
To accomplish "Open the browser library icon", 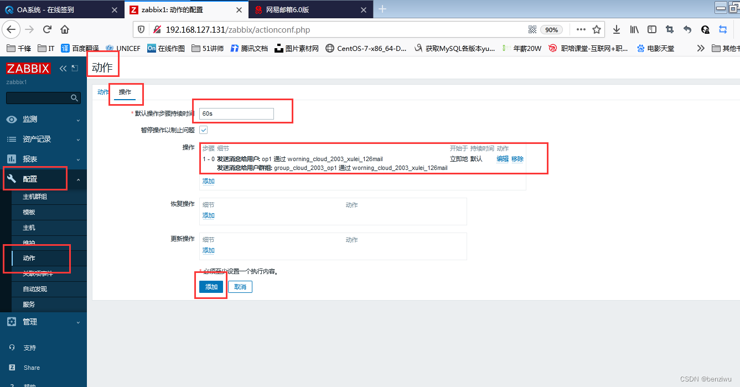I will pyautogui.click(x=634, y=29).
